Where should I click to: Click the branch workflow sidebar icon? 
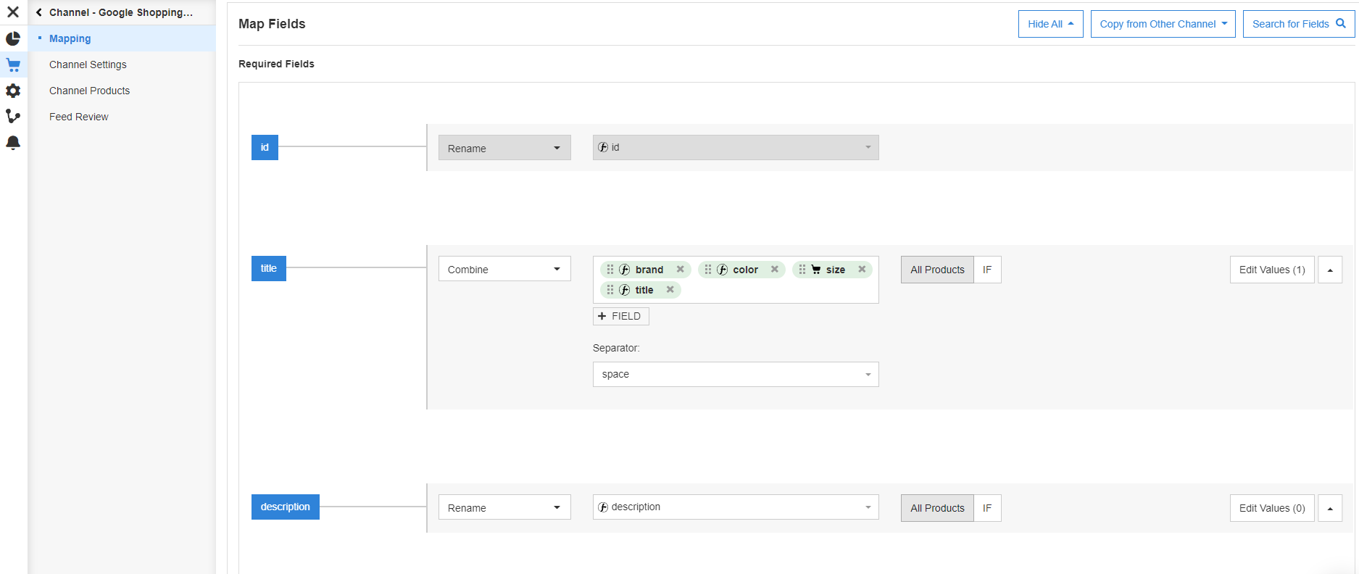click(13, 116)
